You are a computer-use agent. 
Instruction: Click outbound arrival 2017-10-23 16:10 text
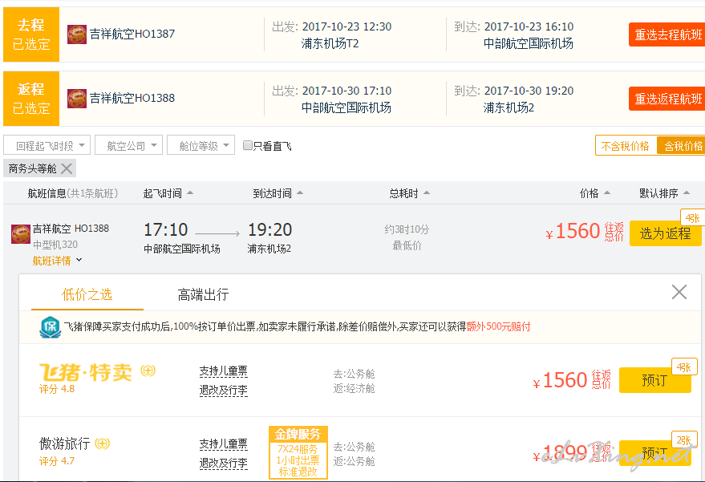(x=529, y=26)
